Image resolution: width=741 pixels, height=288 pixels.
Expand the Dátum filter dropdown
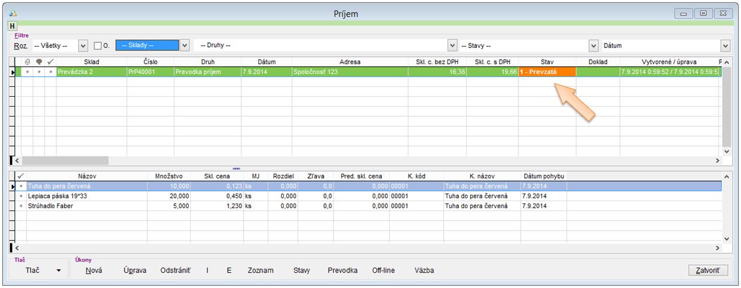coord(726,45)
